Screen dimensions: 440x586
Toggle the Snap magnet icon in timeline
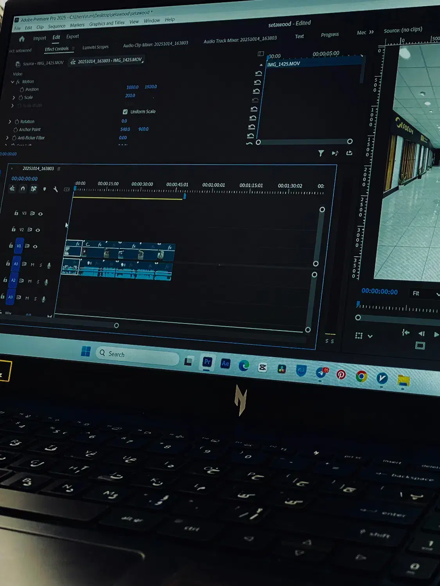coord(23,189)
